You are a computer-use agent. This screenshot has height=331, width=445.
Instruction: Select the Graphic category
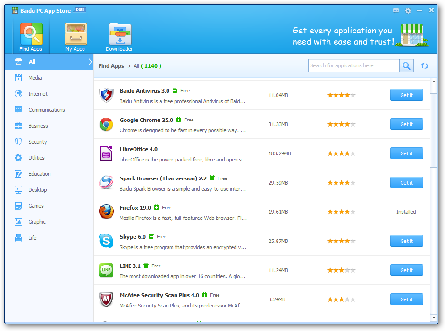49,221
